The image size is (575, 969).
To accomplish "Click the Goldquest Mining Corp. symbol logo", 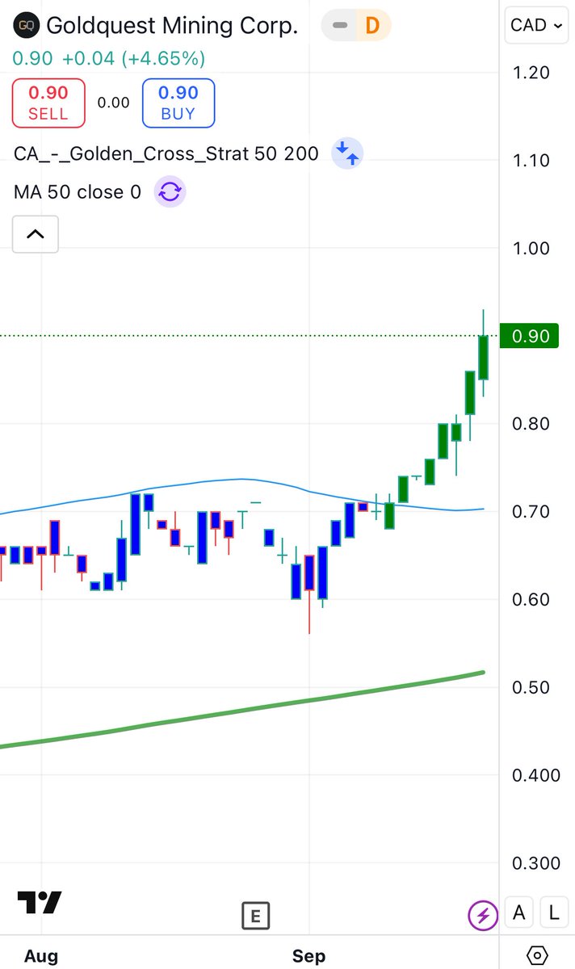I will [x=27, y=25].
